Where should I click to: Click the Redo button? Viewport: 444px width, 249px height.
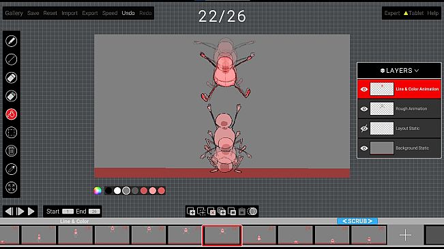145,13
